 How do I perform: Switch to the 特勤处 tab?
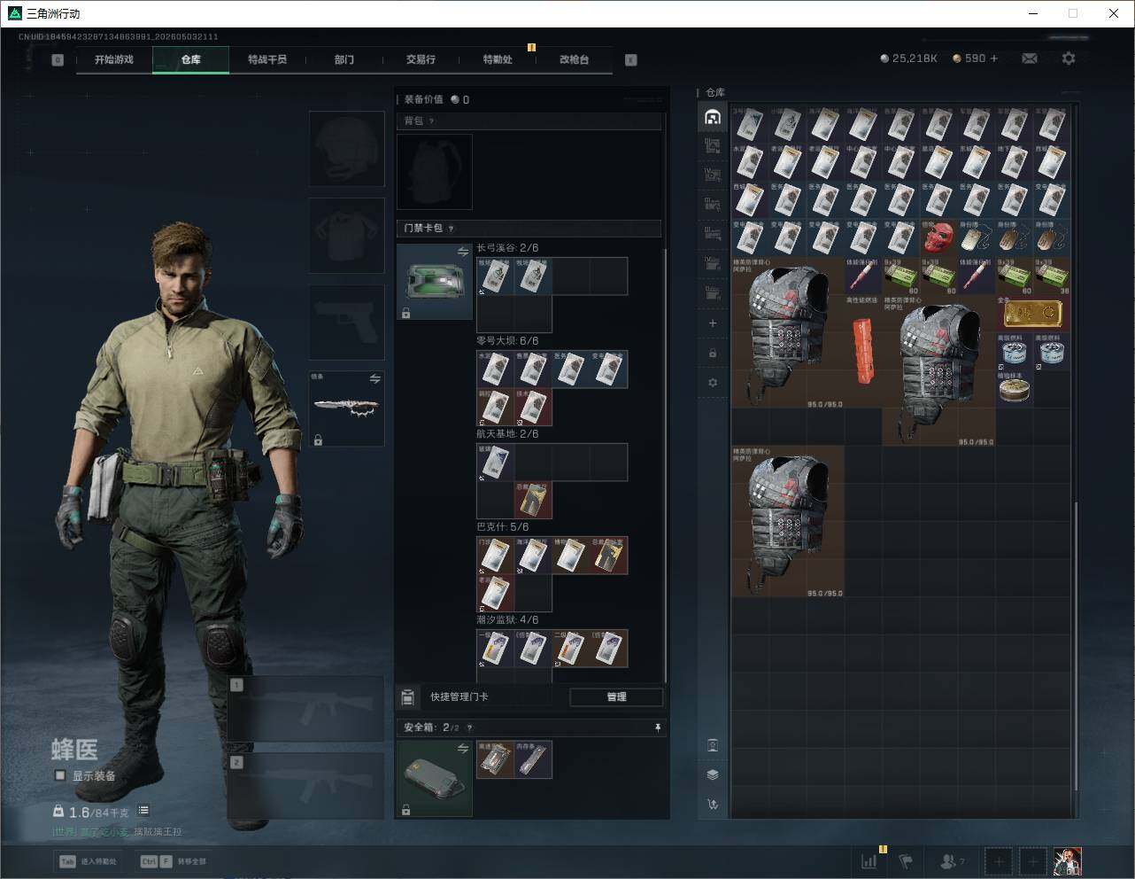[498, 59]
